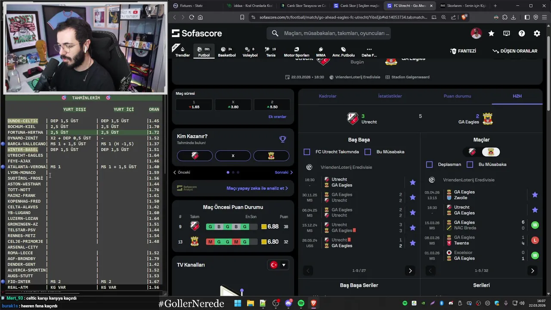
Task: Select odds 2 at 5.50
Action: tap(272, 105)
